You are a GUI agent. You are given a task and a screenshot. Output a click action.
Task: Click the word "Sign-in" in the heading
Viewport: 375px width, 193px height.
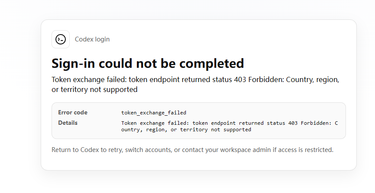[74, 64]
